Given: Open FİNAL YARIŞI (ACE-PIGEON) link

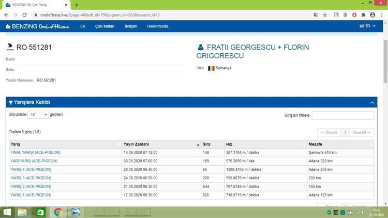Looking at the screenshot, I should pos(35,152).
